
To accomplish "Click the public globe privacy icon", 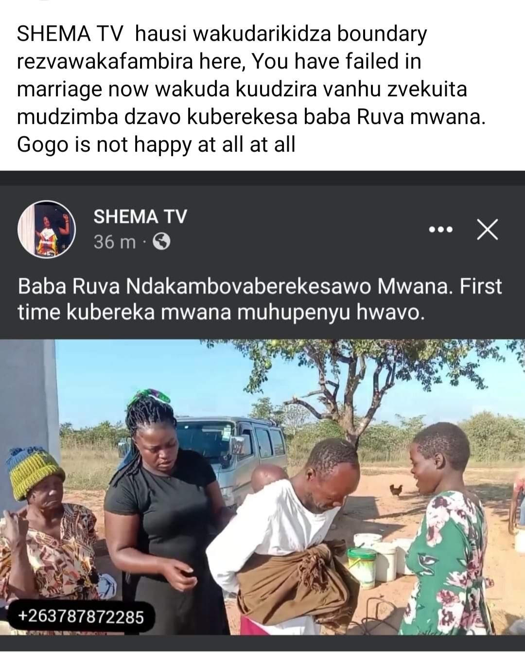I will pos(162,242).
